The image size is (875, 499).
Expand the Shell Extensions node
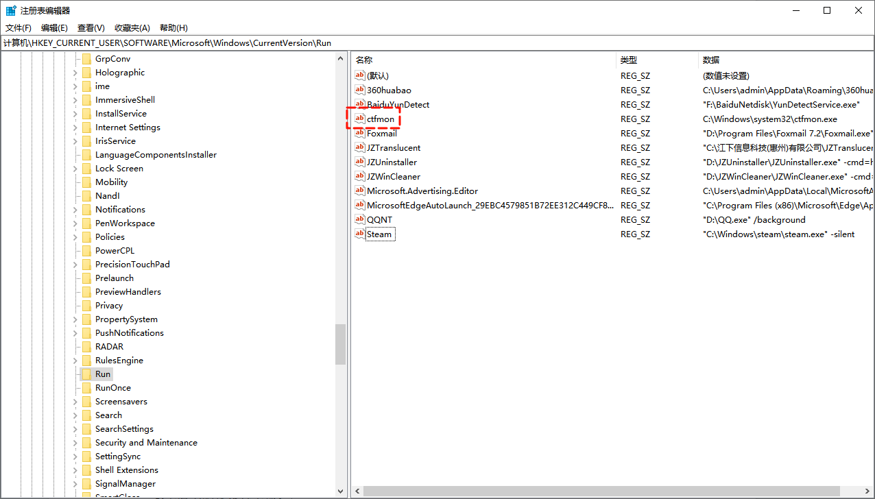[x=76, y=470]
